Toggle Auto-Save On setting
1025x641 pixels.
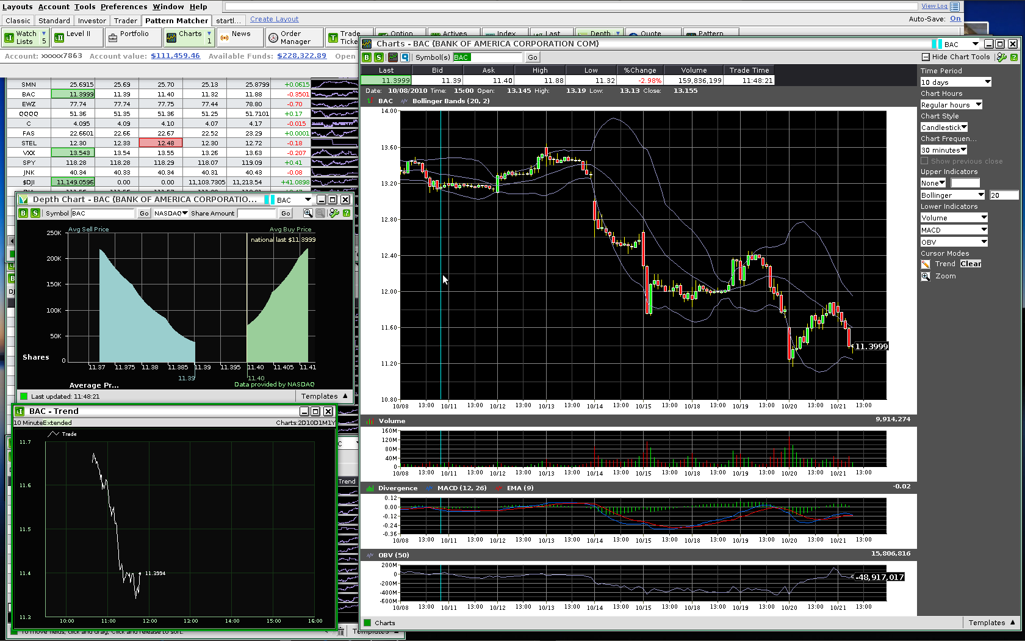point(955,19)
